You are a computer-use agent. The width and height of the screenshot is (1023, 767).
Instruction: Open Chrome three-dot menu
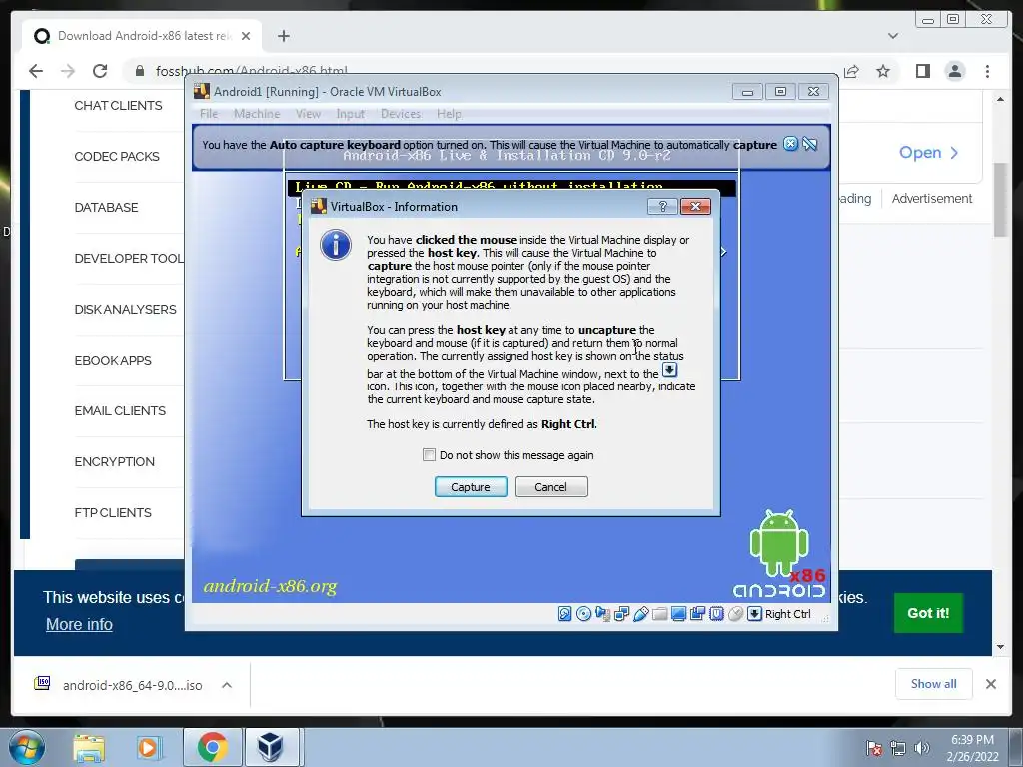[x=987, y=71]
